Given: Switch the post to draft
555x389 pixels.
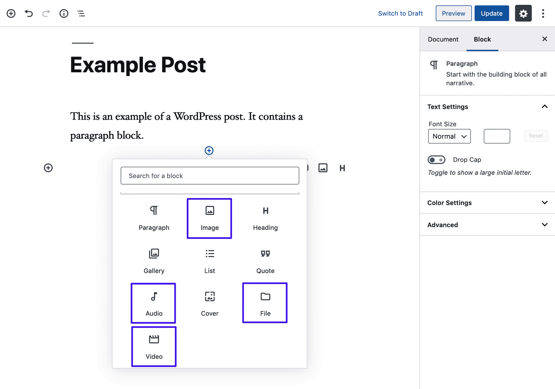Looking at the screenshot, I should (x=400, y=13).
